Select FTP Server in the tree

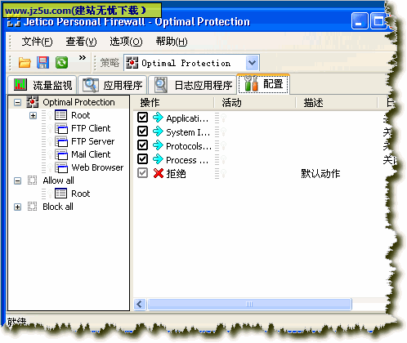[92, 141]
